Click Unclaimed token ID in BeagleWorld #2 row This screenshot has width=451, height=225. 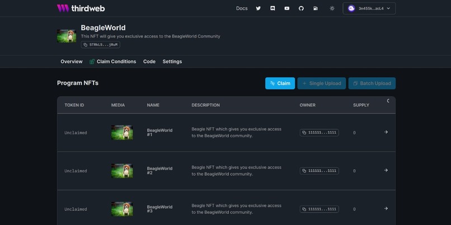[x=76, y=171]
